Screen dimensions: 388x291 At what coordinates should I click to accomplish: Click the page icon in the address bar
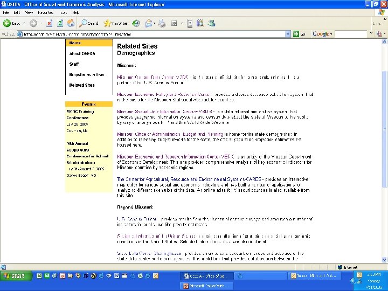pyautogui.click(x=20, y=34)
